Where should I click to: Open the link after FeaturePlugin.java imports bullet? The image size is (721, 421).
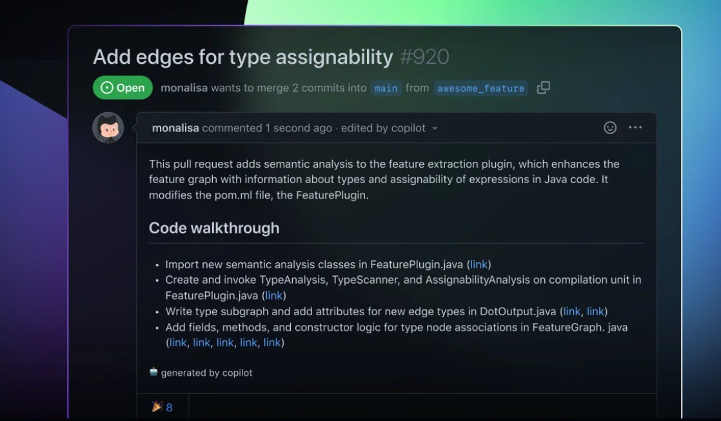pos(479,264)
